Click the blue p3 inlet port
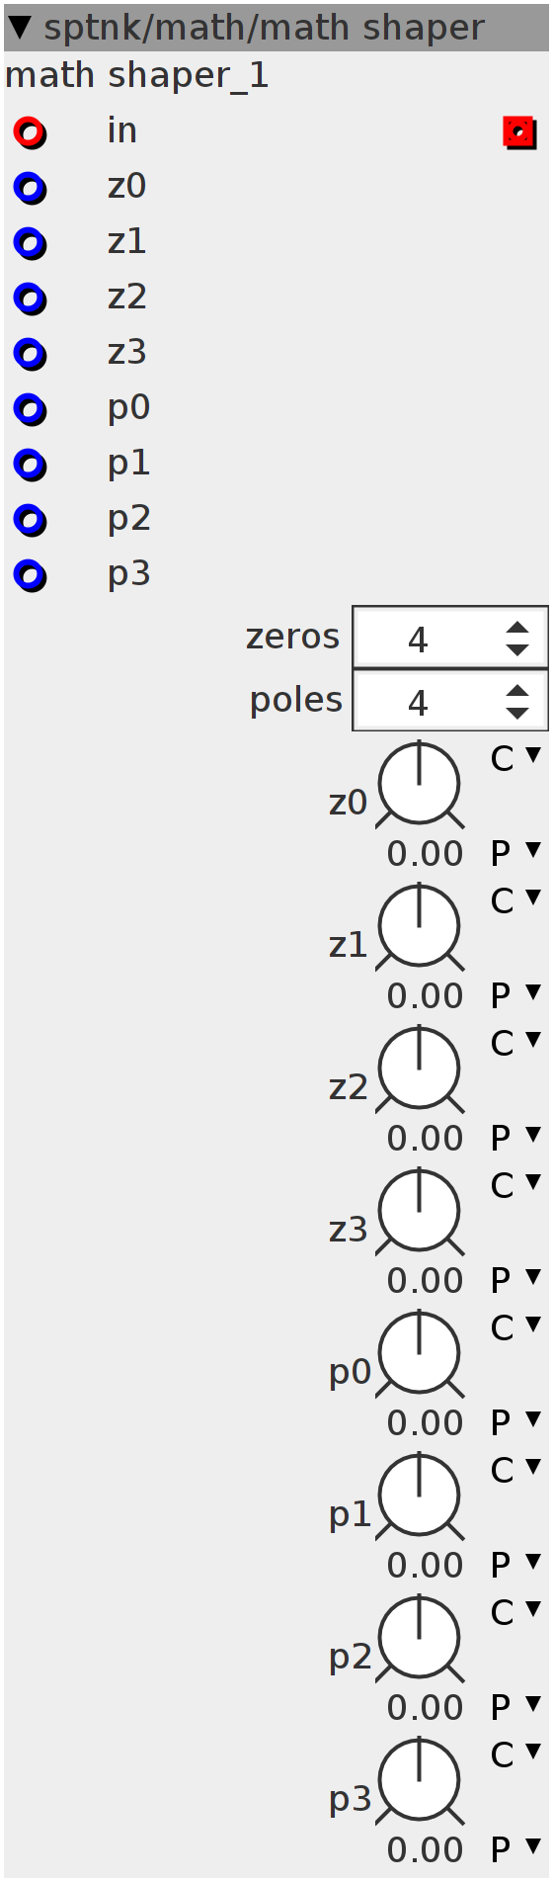The image size is (553, 1882). tap(30, 574)
